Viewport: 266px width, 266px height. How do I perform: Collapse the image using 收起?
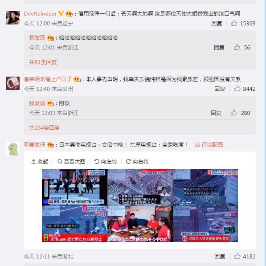coord(40,161)
